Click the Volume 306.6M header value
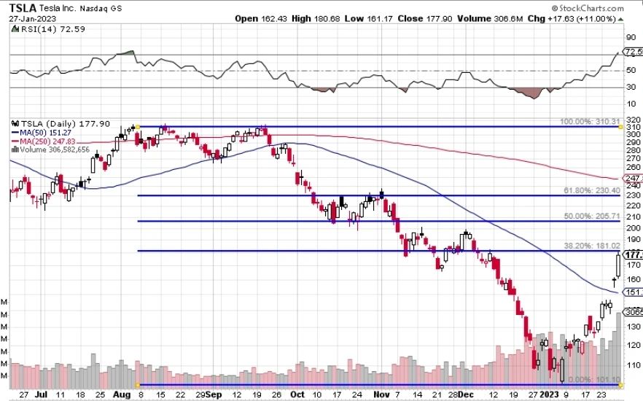Viewport: 643px width, 401px height. tap(490, 19)
